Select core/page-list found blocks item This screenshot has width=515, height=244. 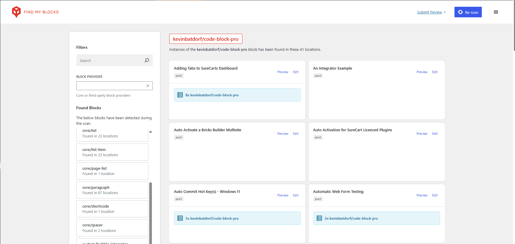pos(112,171)
